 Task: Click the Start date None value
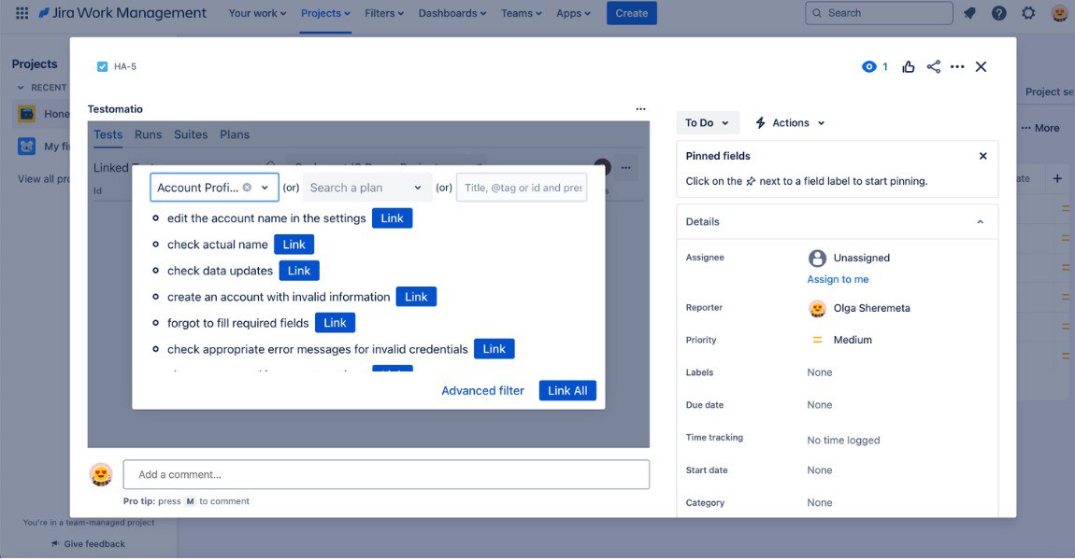(x=819, y=470)
